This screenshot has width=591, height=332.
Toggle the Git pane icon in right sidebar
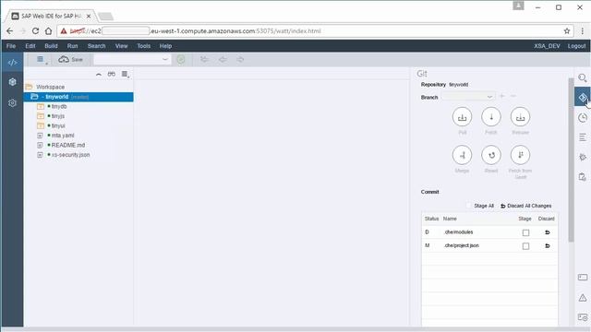[x=583, y=98]
